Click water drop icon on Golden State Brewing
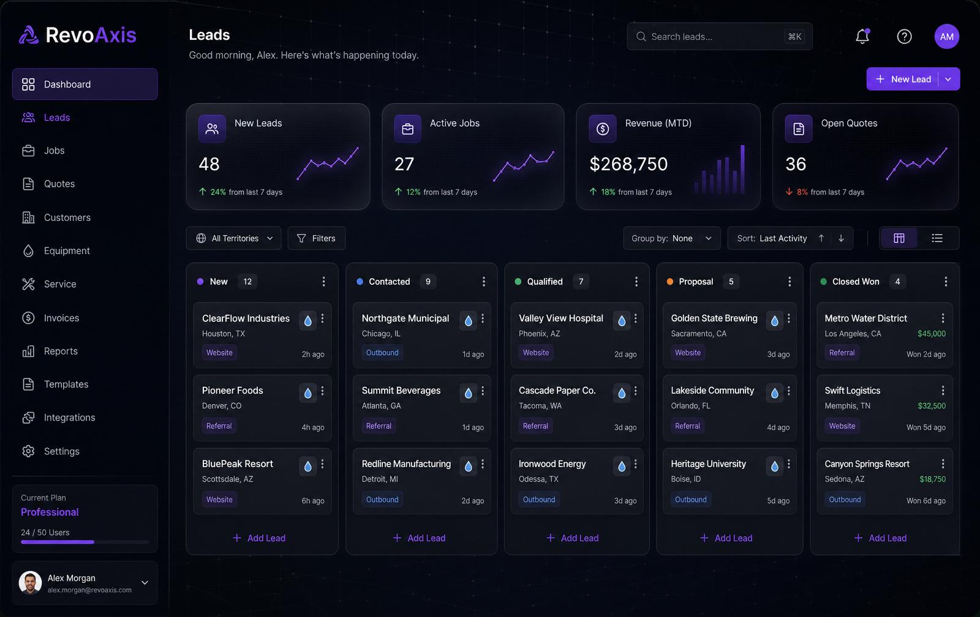 pos(774,321)
